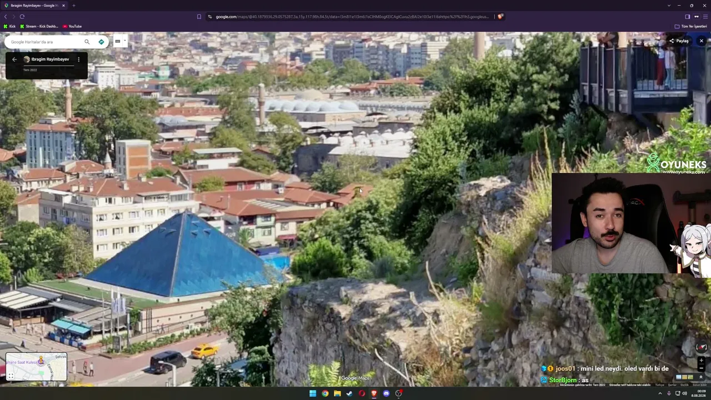This screenshot has width=711, height=400.
Task: Expand the minimap with the corner icon
Action: (x=11, y=376)
